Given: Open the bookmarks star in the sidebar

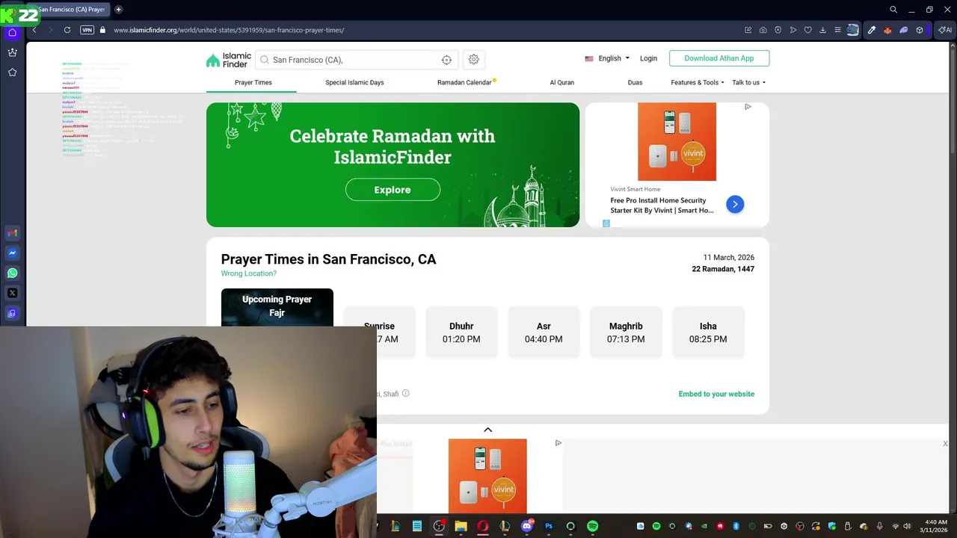Looking at the screenshot, I should coord(12,72).
